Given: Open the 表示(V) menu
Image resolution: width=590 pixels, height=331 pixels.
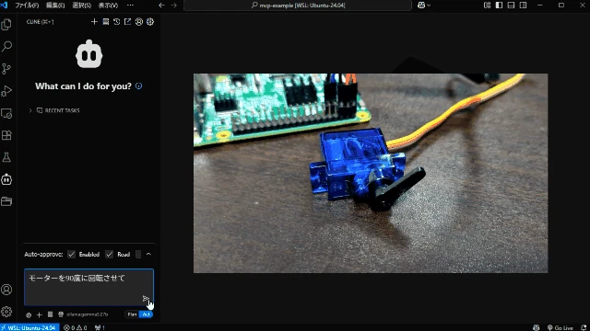Looking at the screenshot, I should [x=108, y=6].
